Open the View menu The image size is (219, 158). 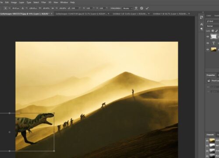[56, 2]
